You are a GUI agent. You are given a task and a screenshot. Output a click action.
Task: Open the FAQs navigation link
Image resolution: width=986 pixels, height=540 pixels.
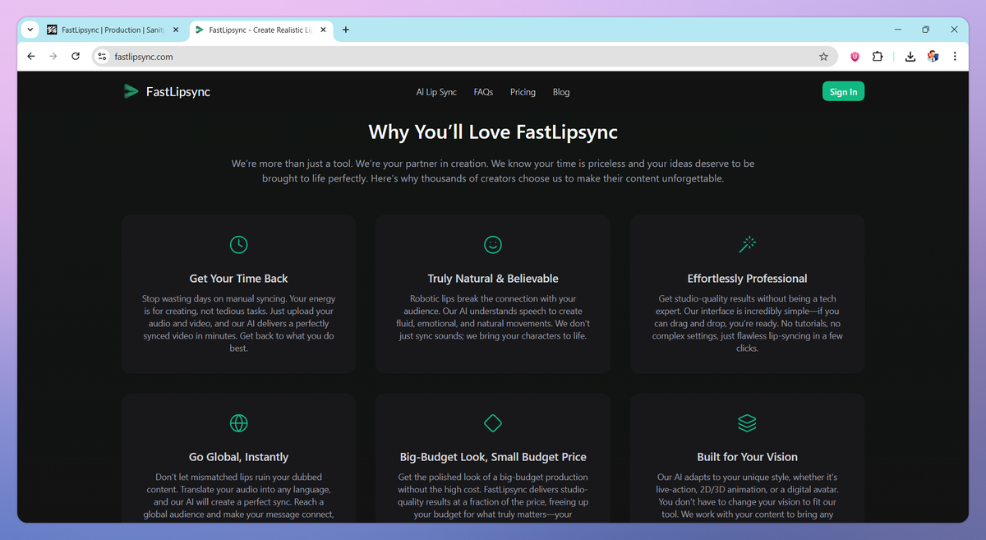tap(483, 92)
